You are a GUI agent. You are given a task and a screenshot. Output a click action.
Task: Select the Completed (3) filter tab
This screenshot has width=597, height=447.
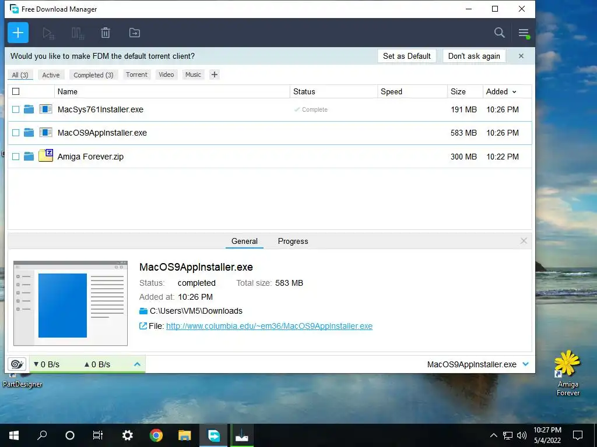coord(93,75)
